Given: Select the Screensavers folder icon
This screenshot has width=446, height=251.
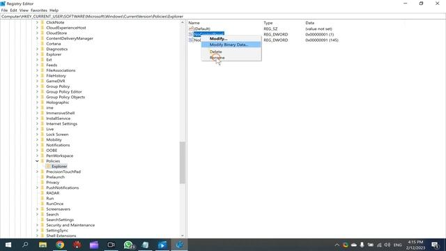Looking at the screenshot, I should 43,209.
